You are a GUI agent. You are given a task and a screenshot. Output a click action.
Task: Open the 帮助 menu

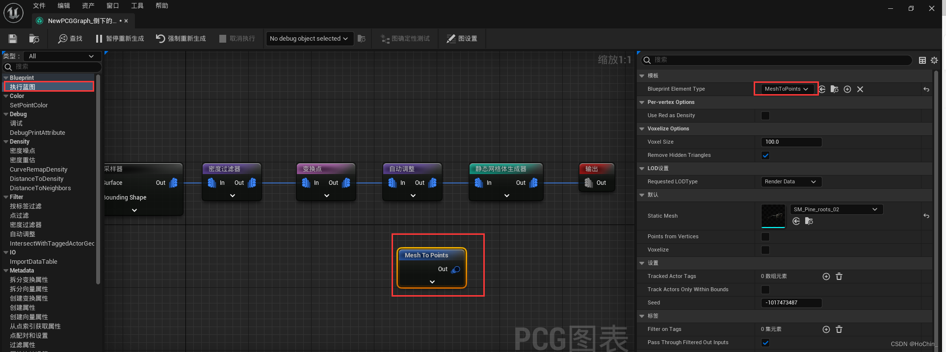(x=162, y=6)
